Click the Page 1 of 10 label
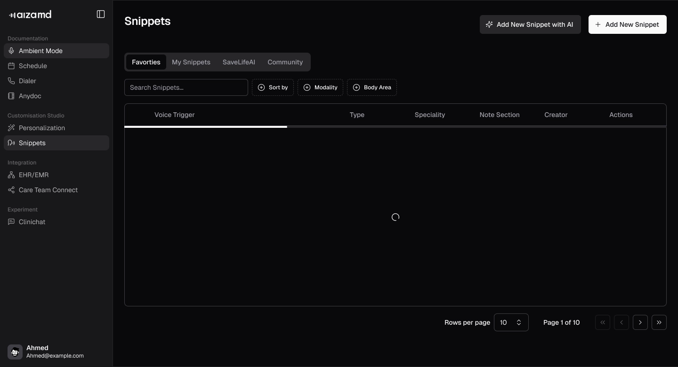 click(562, 322)
